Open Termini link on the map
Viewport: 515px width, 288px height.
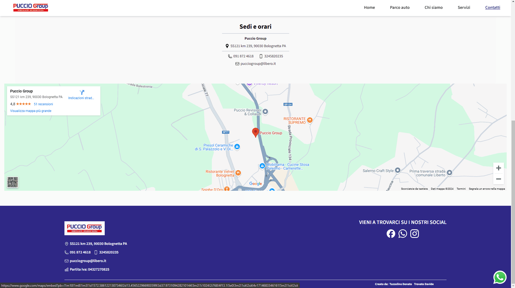[x=461, y=189]
